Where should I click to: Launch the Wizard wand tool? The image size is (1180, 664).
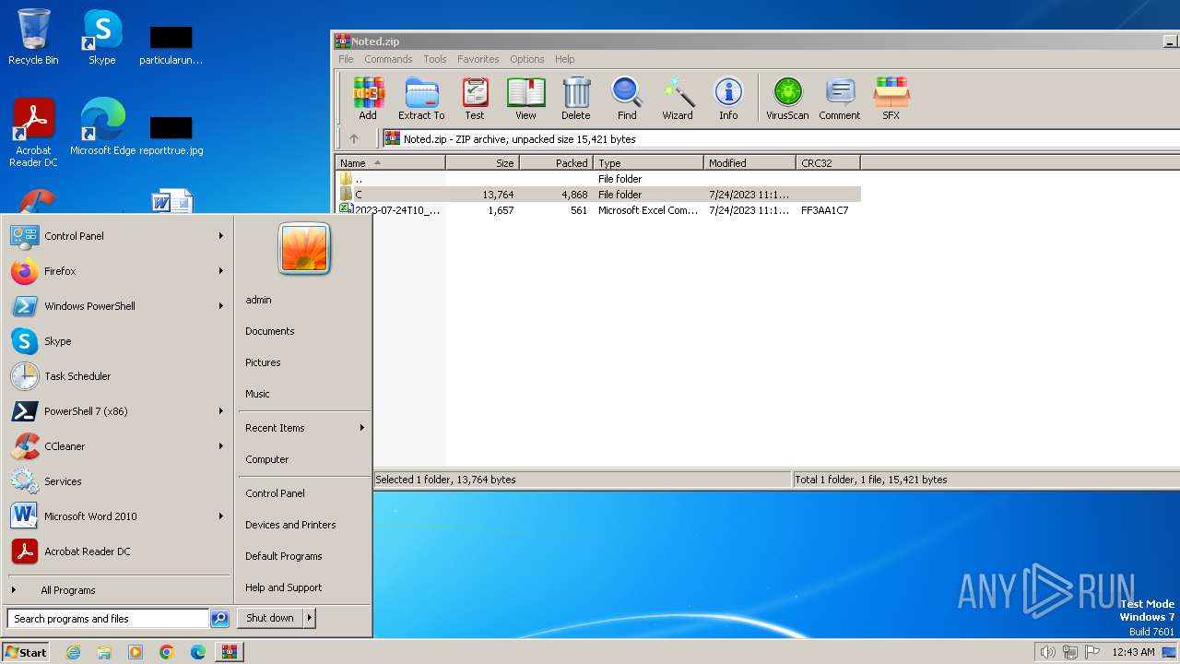point(678,99)
